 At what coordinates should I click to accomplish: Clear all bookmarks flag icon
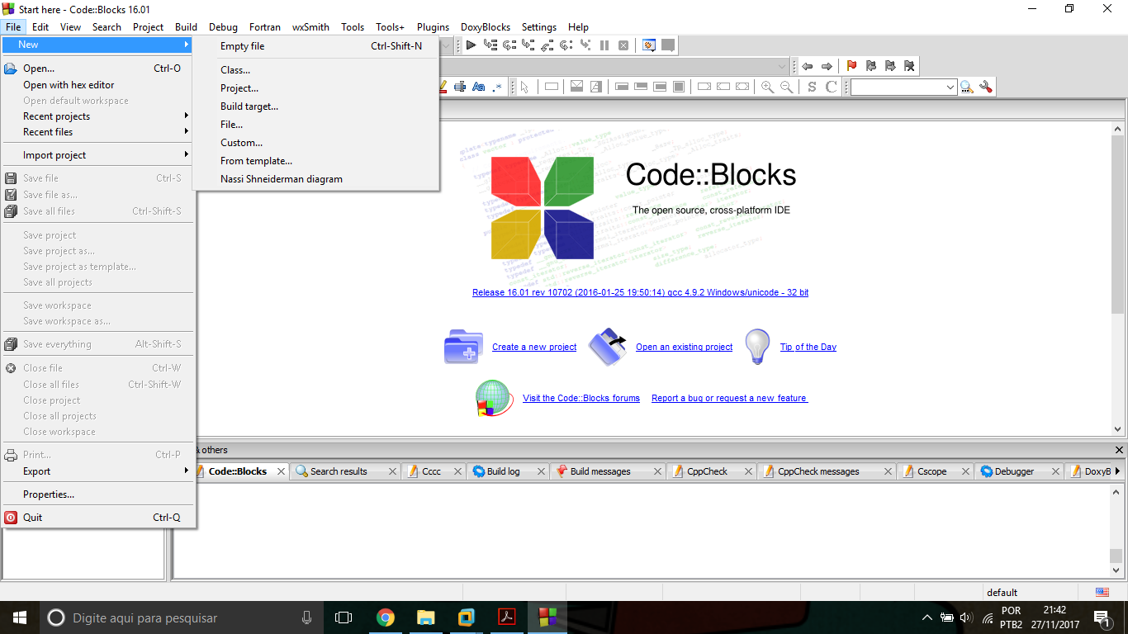[909, 66]
